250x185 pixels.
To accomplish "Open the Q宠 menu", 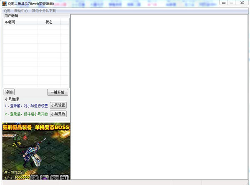I will [7, 11].
